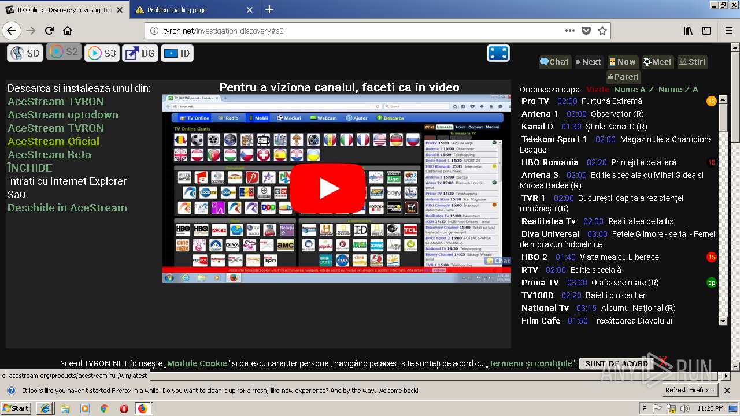Image resolution: width=740 pixels, height=416 pixels.
Task: Open the Film Cafe channel
Action: (x=541, y=321)
